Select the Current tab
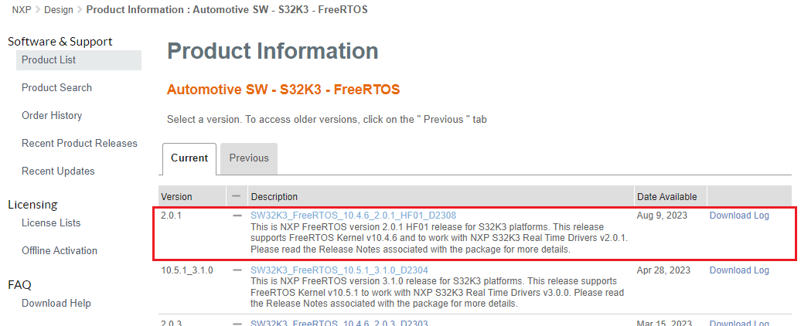This screenshot has height=326, width=801. click(x=189, y=158)
